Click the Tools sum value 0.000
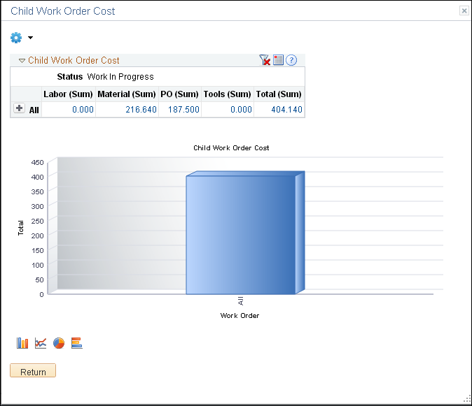This screenshot has height=406, width=472. coord(241,110)
